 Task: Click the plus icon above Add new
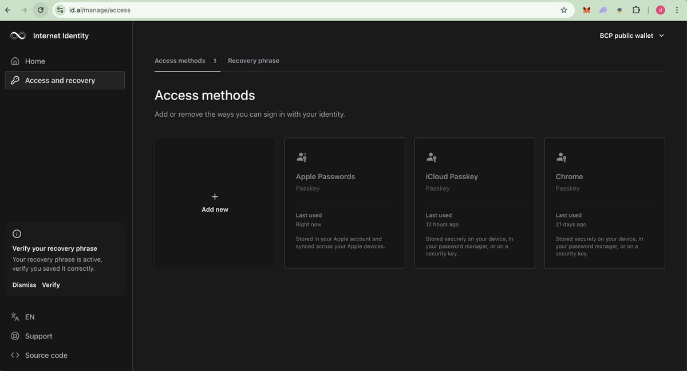(x=215, y=196)
